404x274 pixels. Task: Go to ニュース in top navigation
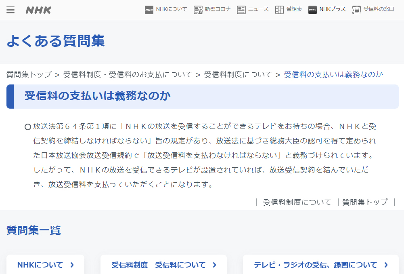[258, 9]
